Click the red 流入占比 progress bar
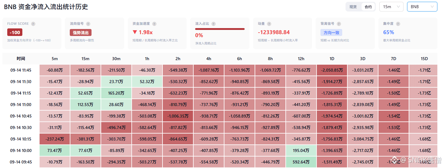This screenshot has height=168, width=444. pos(220,29)
